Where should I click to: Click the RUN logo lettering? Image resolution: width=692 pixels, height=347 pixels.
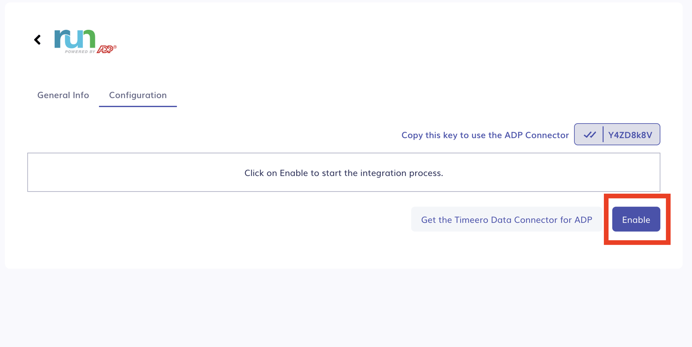74,39
